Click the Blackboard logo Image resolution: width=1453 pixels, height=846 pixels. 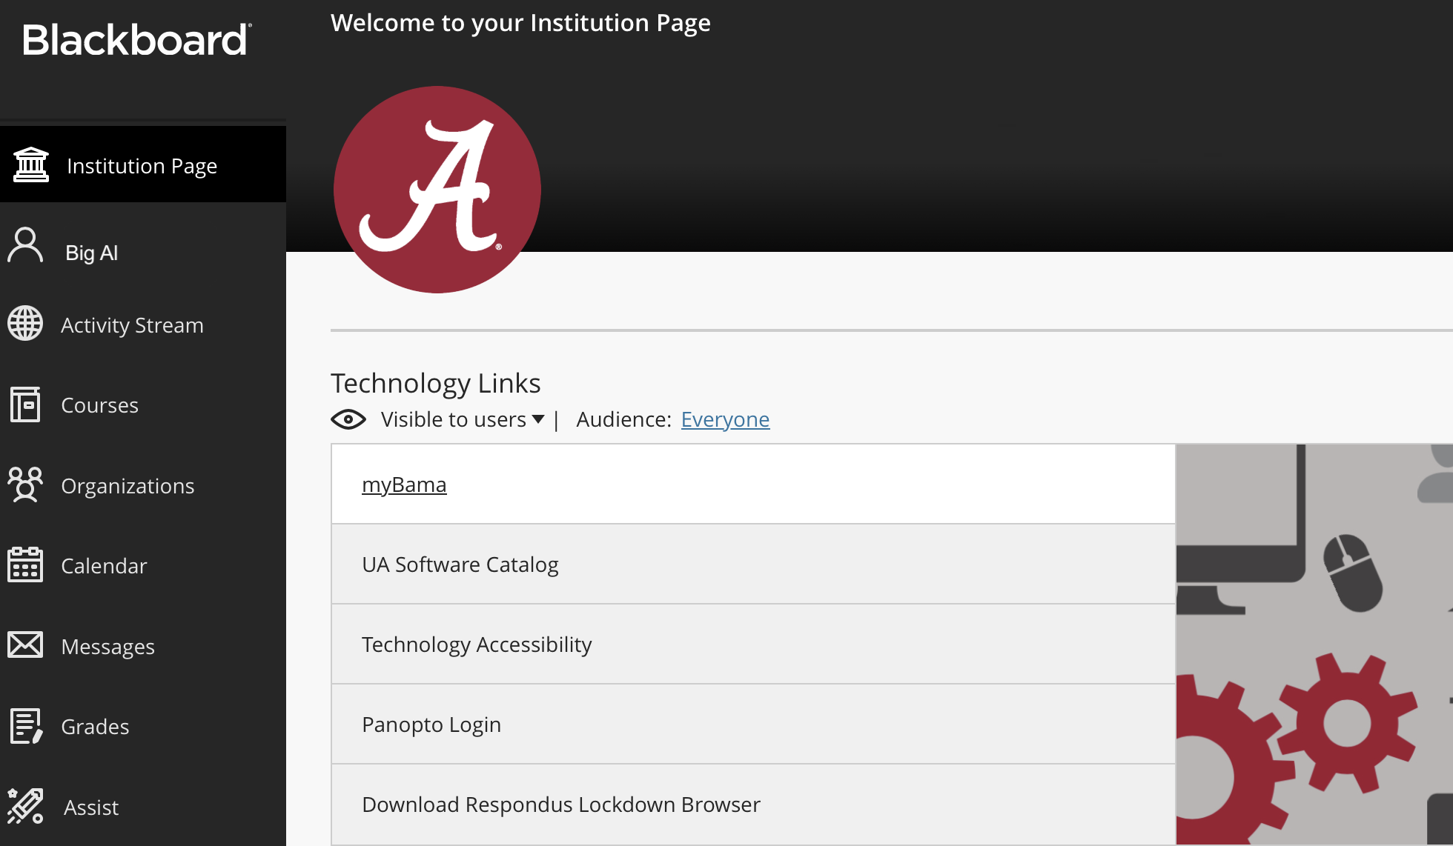(x=136, y=40)
